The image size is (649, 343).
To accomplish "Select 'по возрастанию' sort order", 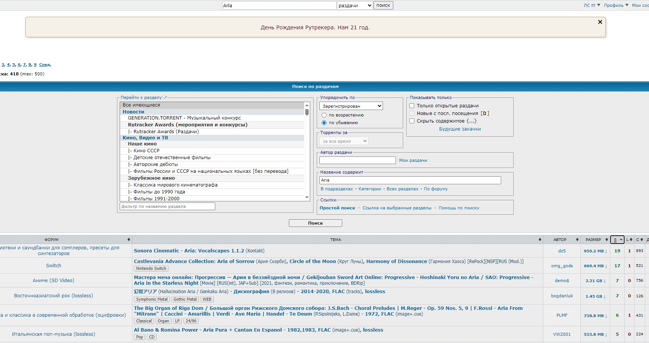I will [324, 115].
